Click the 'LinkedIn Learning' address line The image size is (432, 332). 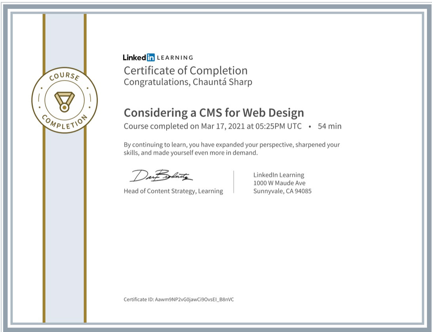[x=279, y=175]
